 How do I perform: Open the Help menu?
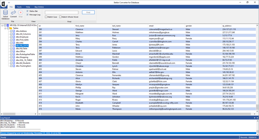(28, 7)
